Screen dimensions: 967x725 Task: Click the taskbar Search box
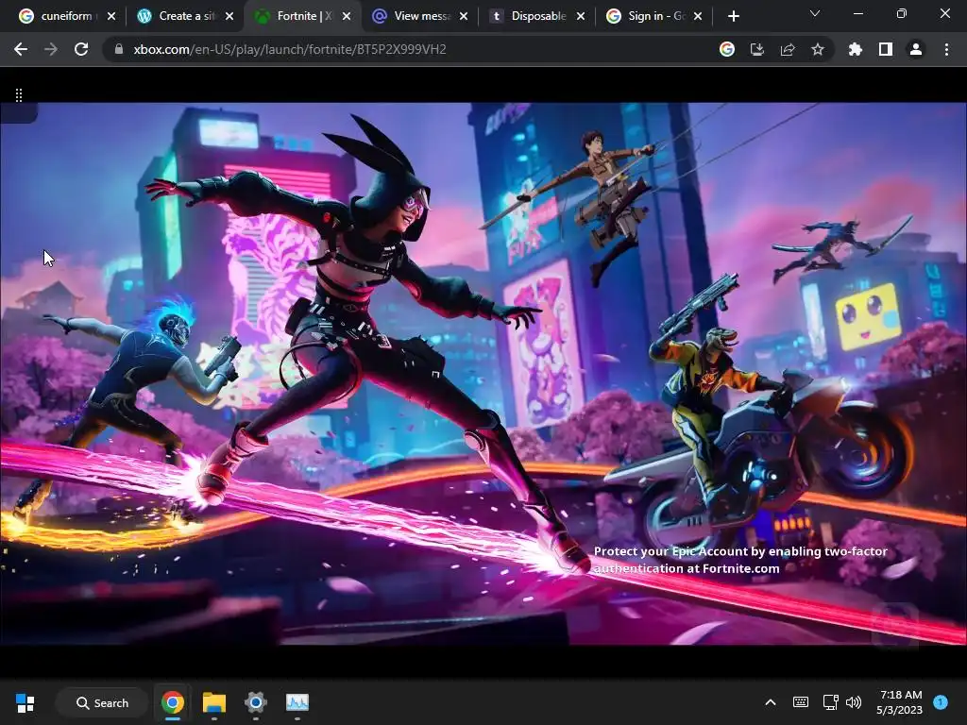102,702
